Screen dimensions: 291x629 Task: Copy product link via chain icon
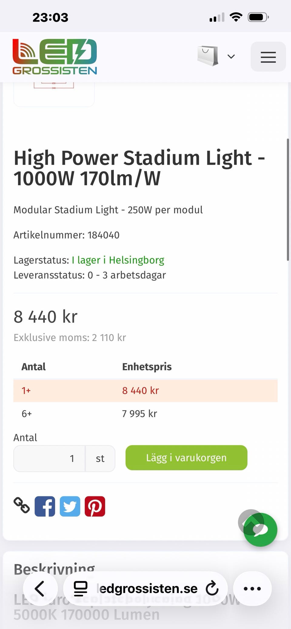[22, 506]
